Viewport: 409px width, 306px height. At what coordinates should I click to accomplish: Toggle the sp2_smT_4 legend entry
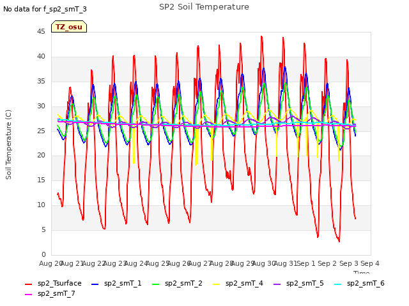(x=238, y=283)
